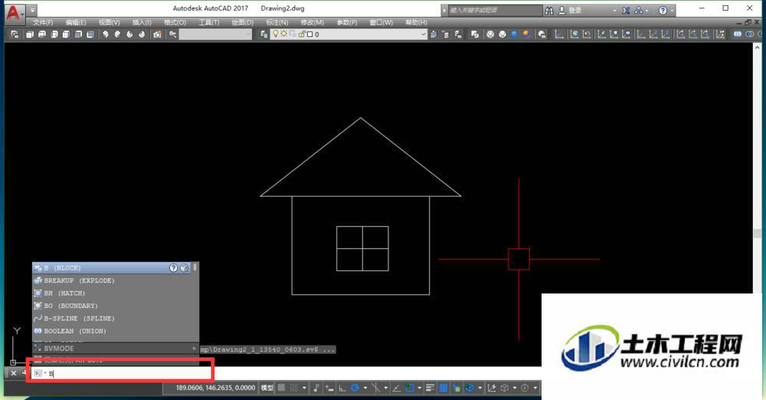766x400 pixels.
Task: Open the 绘图(D) menu
Action: pos(242,22)
